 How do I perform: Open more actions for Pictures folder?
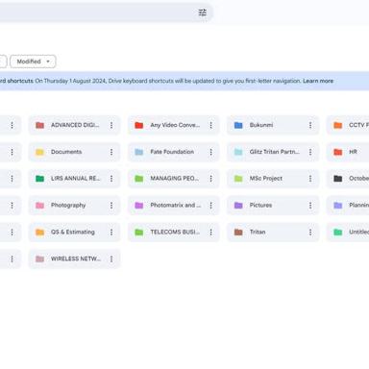pyautogui.click(x=310, y=206)
